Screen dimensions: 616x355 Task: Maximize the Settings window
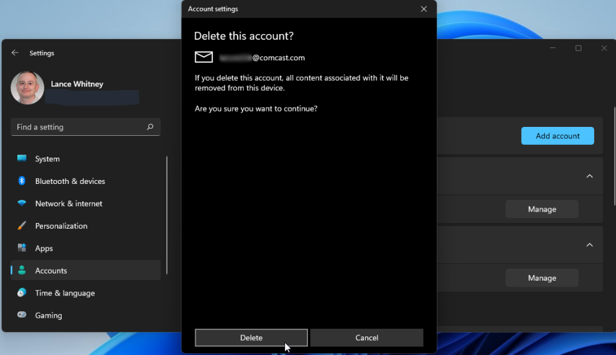578,48
